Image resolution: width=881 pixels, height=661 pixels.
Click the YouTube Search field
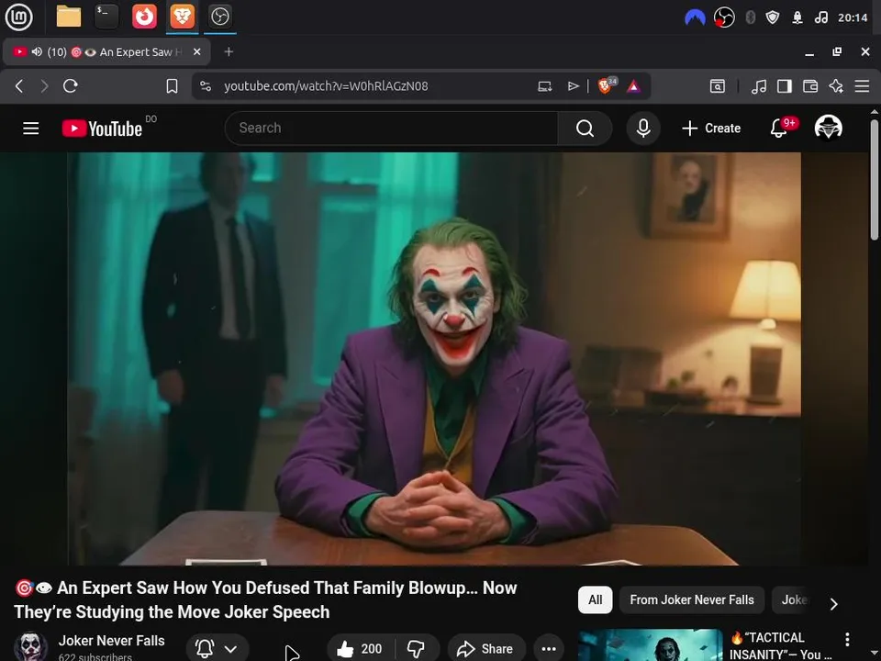392,129
